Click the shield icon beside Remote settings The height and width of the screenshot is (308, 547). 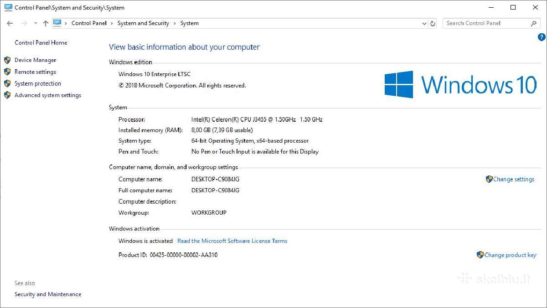[x=7, y=72]
